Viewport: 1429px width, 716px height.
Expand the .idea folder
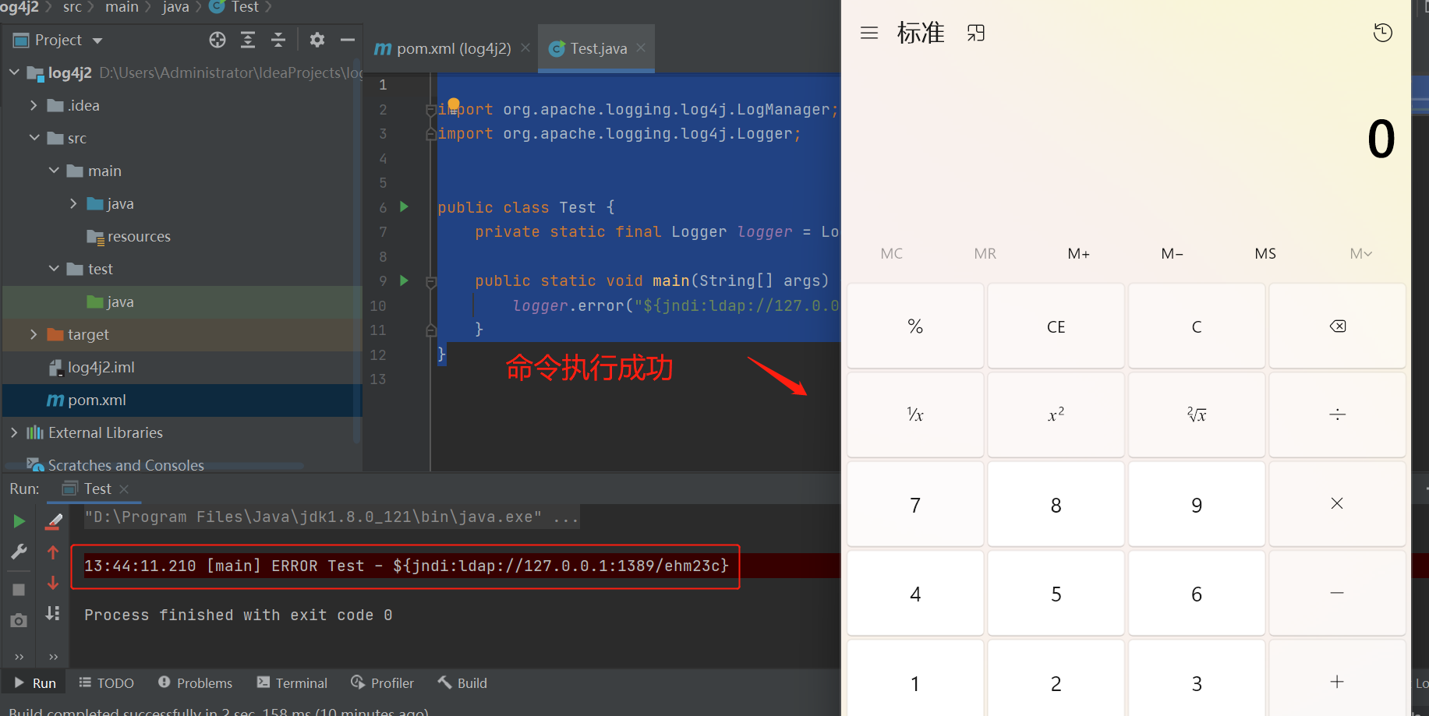pyautogui.click(x=34, y=105)
